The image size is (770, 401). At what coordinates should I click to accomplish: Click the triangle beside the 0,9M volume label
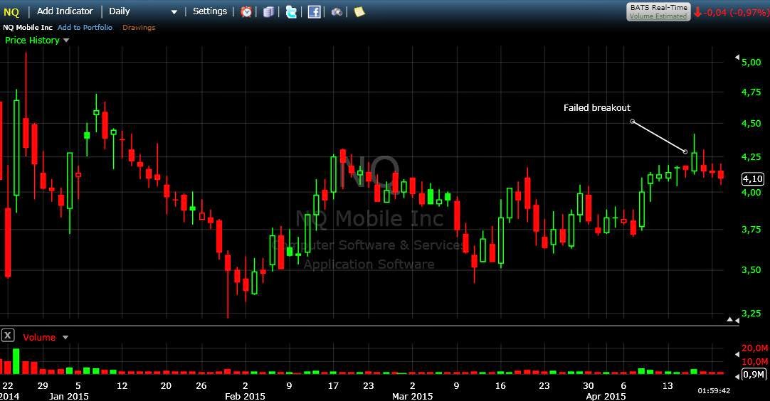point(737,376)
